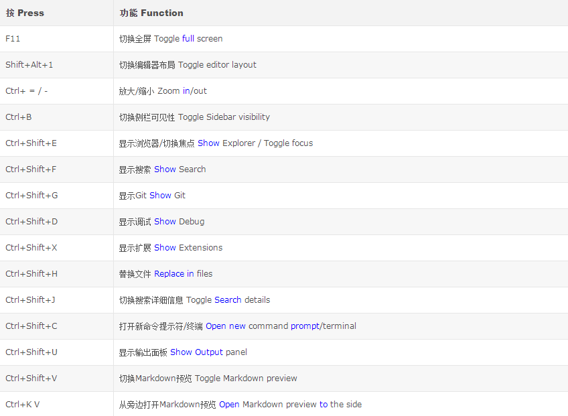Click the 'in' link in the Zoom in/out row
This screenshot has width=568, height=416.
point(186,91)
